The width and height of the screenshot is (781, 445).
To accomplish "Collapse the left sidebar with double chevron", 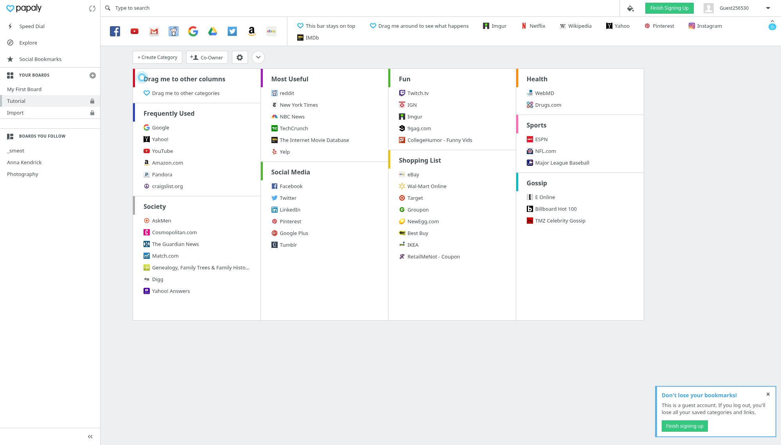I will click(90, 437).
